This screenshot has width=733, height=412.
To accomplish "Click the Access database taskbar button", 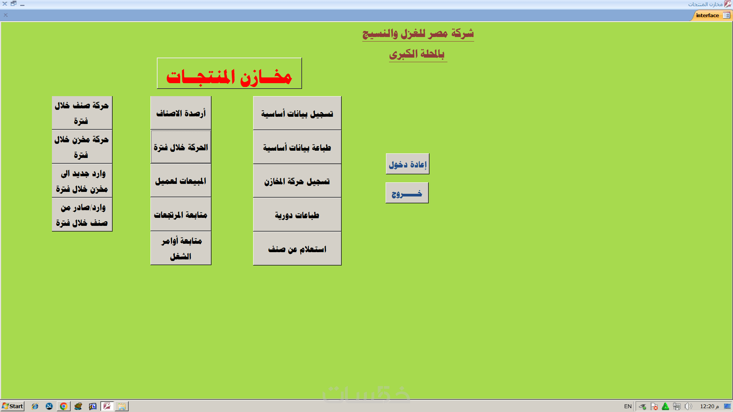I will click(x=107, y=406).
